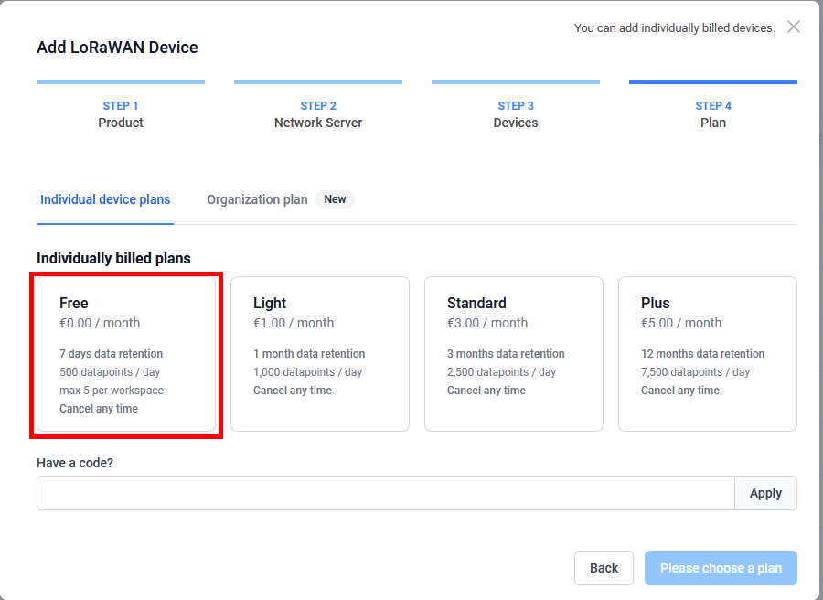Click 'You can add individually billed devices.' text
823x600 pixels.
click(x=675, y=27)
